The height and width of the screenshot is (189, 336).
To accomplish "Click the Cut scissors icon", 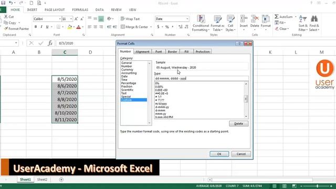I will point(6,16).
